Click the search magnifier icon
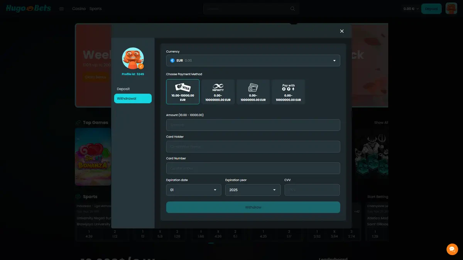The width and height of the screenshot is (463, 260). point(292,9)
